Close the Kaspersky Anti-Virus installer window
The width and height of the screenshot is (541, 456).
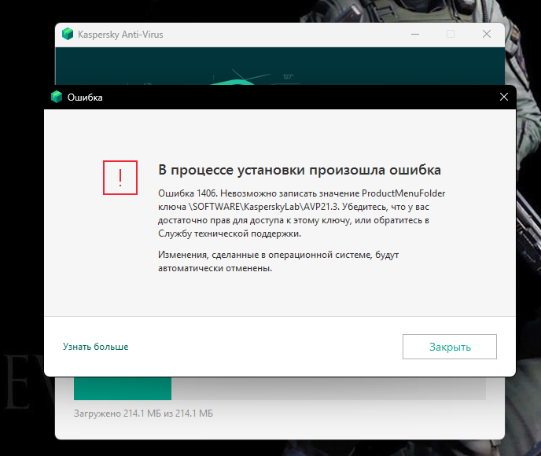(x=487, y=34)
